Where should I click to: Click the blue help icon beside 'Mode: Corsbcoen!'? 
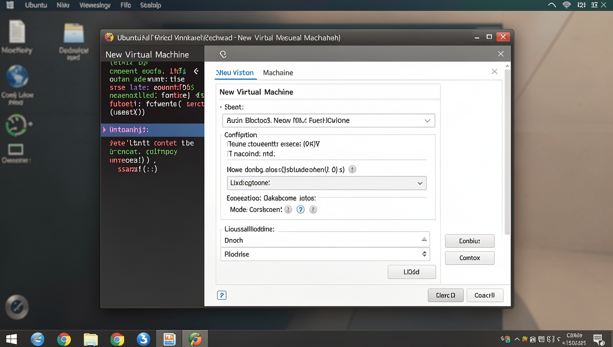(x=301, y=210)
